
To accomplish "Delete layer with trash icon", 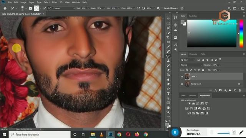I will pos(240,90).
